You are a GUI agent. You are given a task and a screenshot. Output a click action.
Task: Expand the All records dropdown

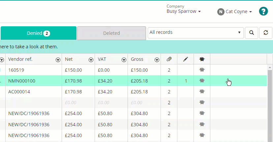pyautogui.click(x=196, y=33)
